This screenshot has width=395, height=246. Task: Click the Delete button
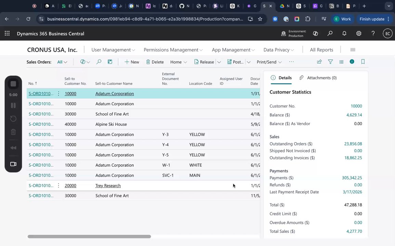click(x=155, y=62)
